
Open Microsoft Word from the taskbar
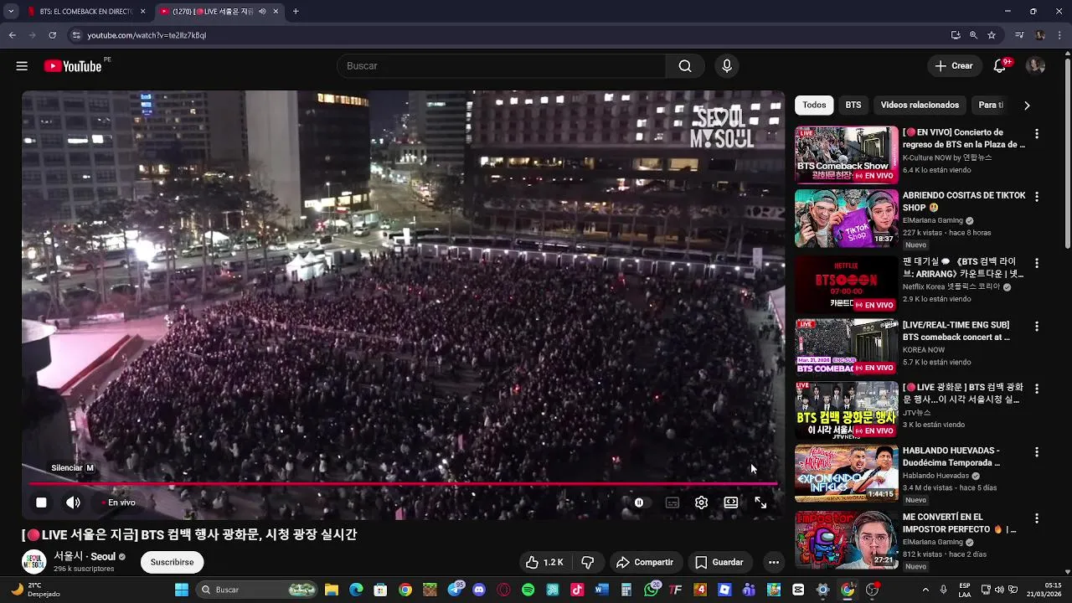point(601,590)
